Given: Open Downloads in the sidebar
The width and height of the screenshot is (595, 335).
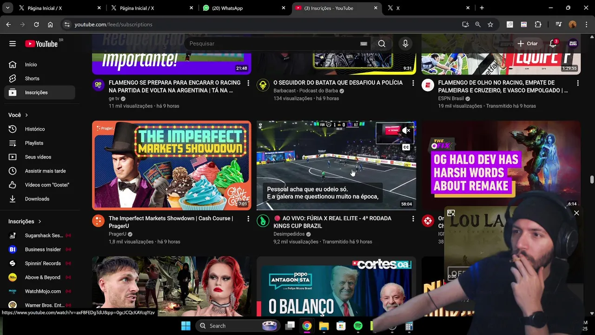Looking at the screenshot, I should pos(40,199).
